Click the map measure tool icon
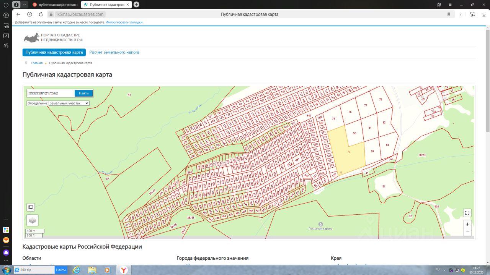 coord(31,207)
